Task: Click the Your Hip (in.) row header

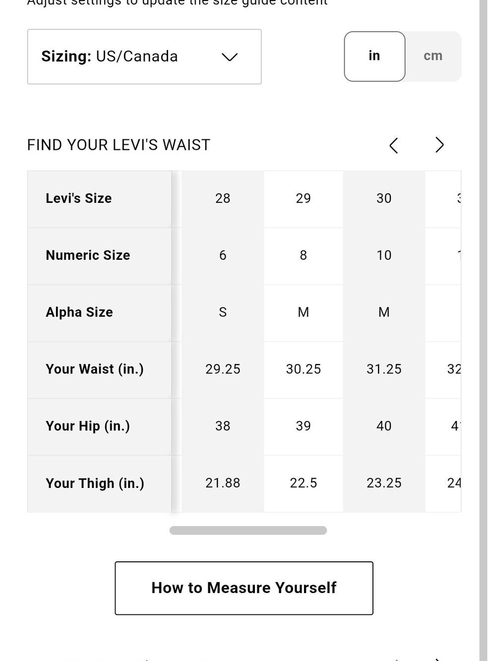Action: [100, 427]
